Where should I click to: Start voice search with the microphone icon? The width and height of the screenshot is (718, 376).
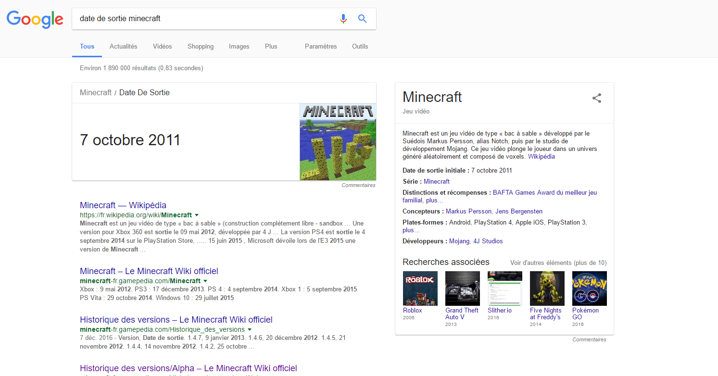tap(343, 19)
